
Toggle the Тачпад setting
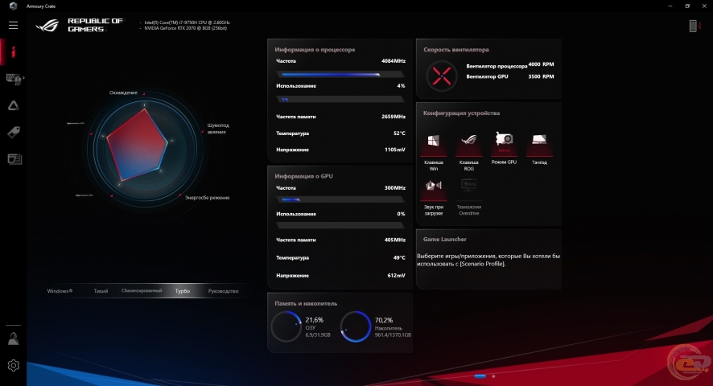539,148
